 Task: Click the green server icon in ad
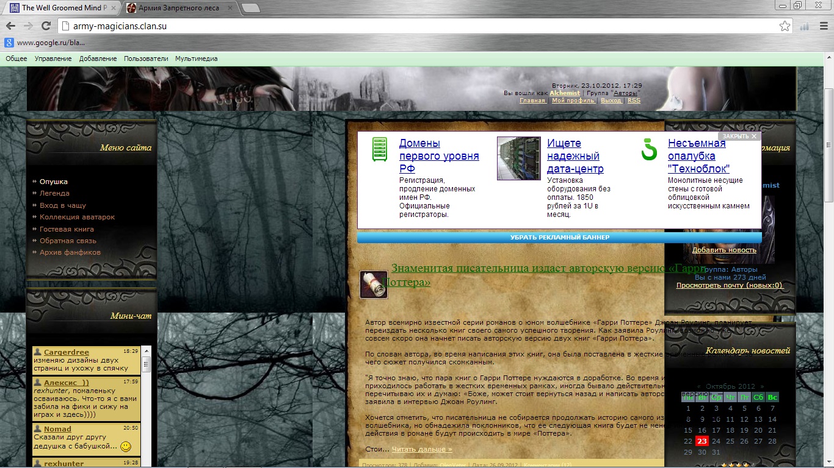tap(380, 149)
